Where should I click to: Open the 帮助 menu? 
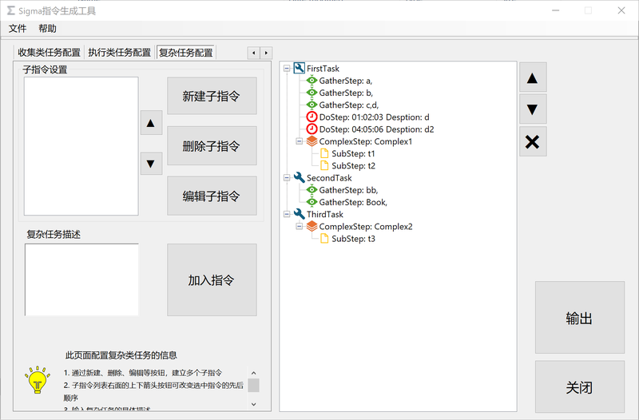47,29
